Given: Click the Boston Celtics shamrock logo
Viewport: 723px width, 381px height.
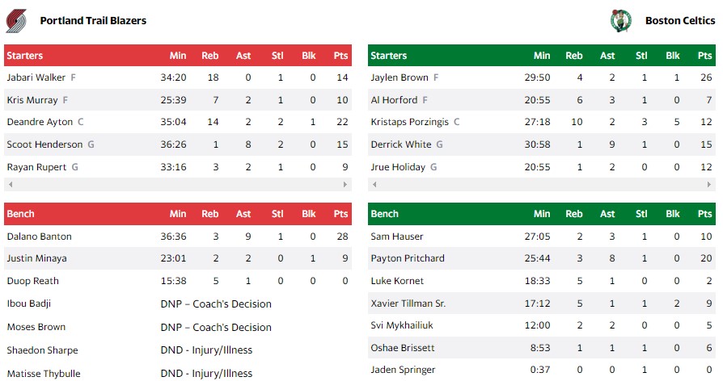Looking at the screenshot, I should coord(619,20).
